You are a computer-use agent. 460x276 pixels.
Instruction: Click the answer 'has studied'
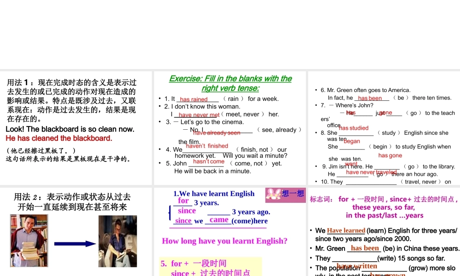click(x=353, y=128)
